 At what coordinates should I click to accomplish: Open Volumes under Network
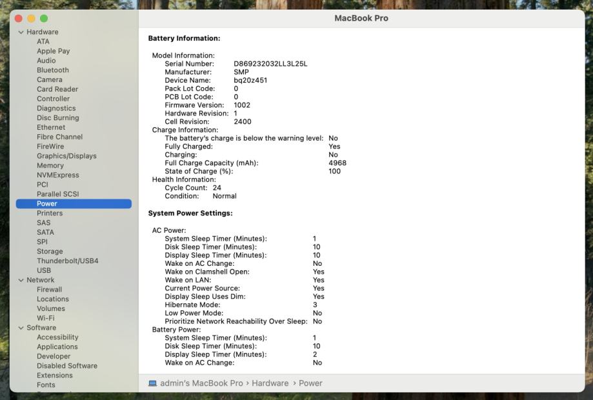click(51, 308)
